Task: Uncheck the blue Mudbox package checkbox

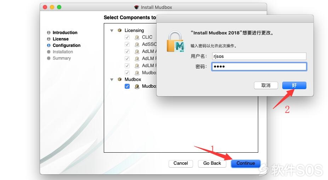Action: point(127,86)
